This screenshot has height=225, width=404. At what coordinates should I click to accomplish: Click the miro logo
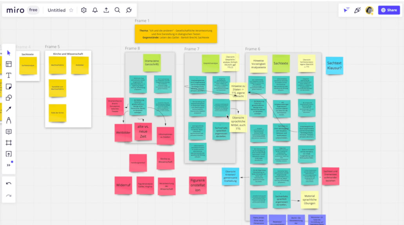click(15, 10)
